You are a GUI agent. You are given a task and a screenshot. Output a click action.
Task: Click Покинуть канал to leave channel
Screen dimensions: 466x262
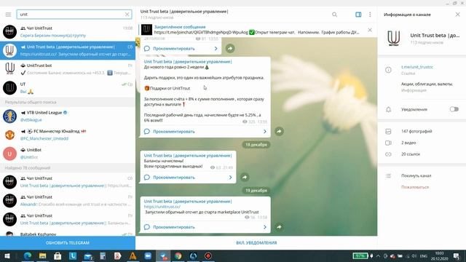coord(416,176)
